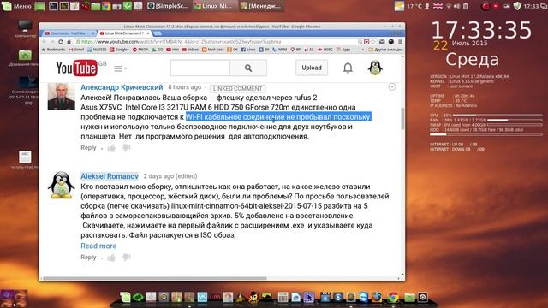Expand Aleksei Romanov's comment with Read more
Screen dimensions: 548x308
pos(98,246)
